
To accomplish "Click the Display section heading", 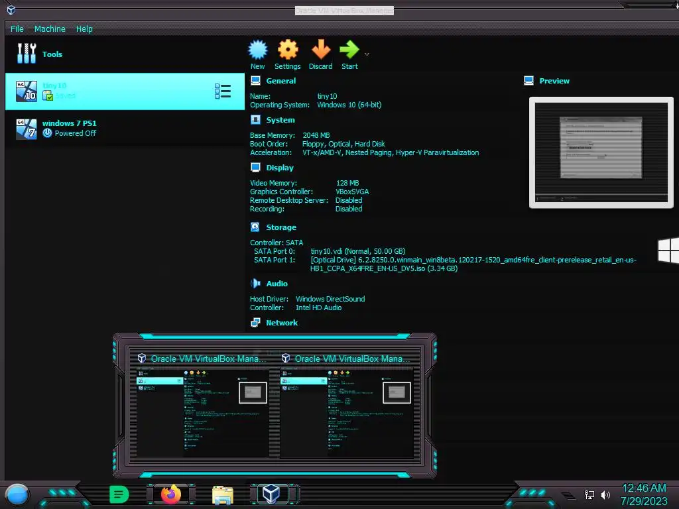I will pyautogui.click(x=279, y=168).
